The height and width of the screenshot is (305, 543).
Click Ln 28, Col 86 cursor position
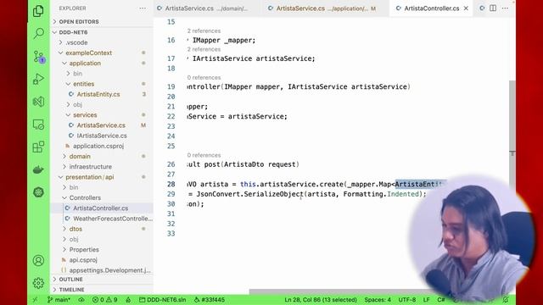[x=321, y=300]
